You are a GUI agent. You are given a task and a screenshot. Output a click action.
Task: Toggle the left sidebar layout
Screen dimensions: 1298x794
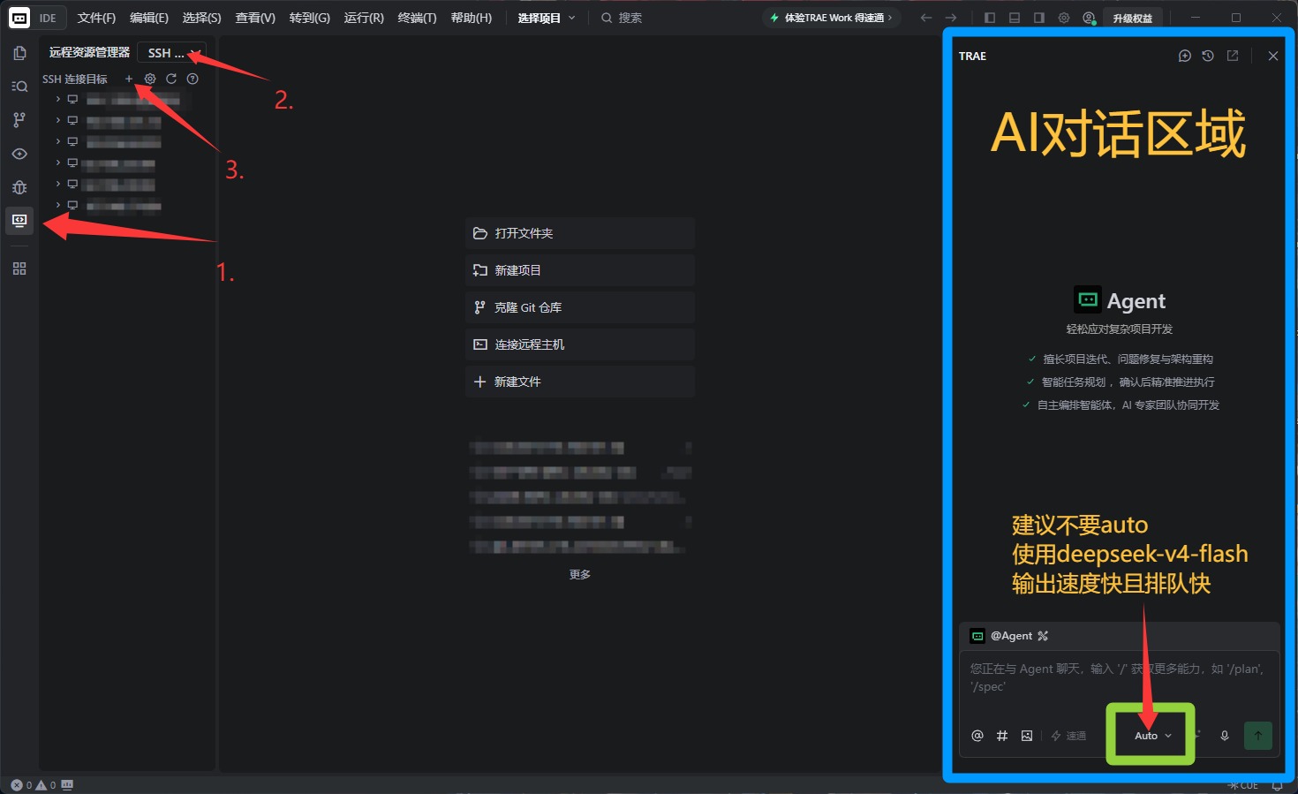[x=990, y=18]
